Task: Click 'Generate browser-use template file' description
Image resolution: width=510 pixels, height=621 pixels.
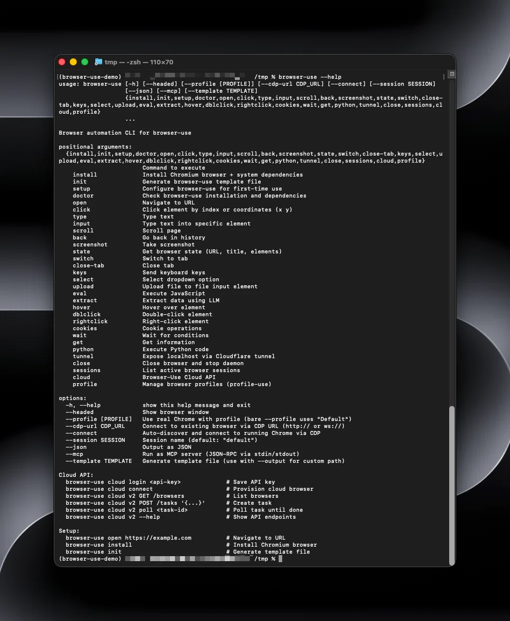Action: [202, 182]
